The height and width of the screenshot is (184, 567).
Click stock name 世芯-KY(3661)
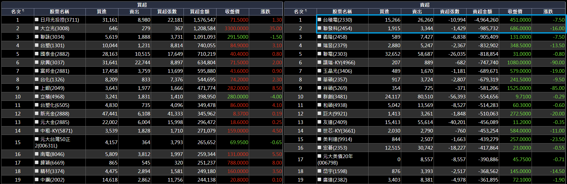click(x=339, y=131)
